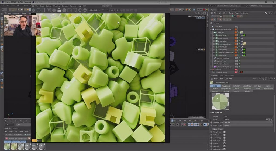Viewport: 276px width, 151px height.
Task: Open the Node Space dropdown
Action: (x=229, y=6)
